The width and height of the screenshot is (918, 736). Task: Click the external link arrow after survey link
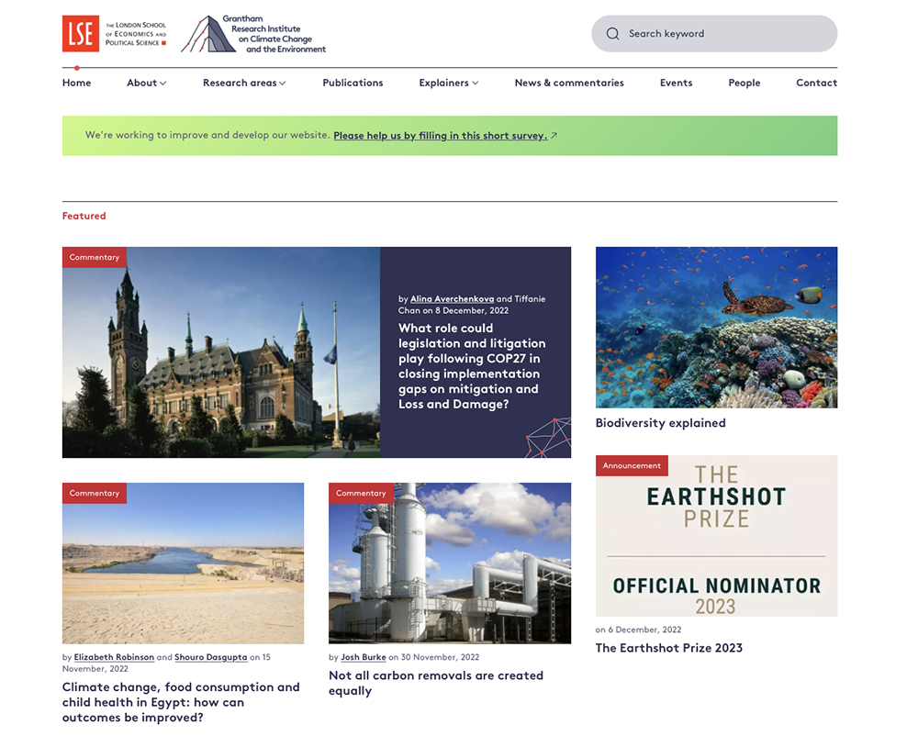[554, 136]
